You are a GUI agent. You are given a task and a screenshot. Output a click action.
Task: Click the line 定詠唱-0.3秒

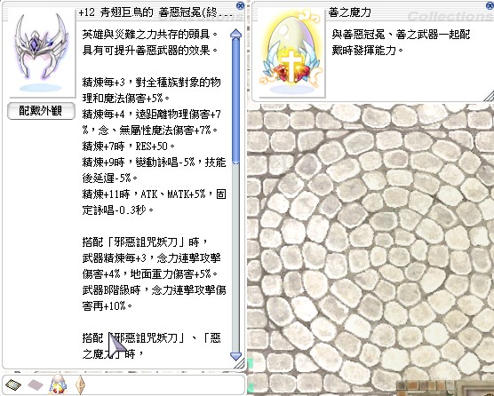(118, 210)
